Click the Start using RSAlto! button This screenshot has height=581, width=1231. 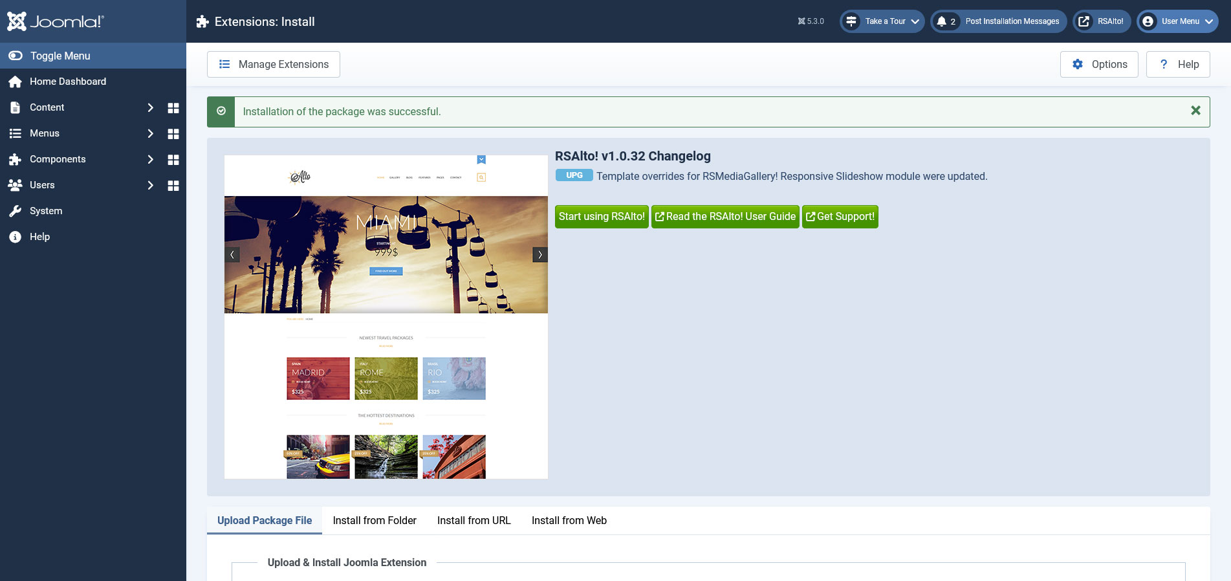coord(602,217)
